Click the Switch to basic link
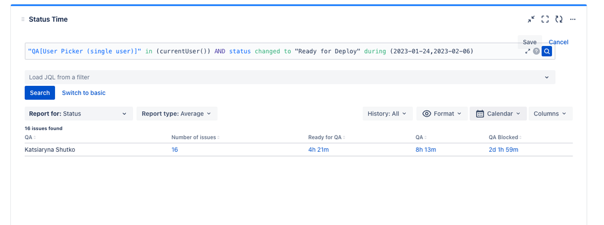Image resolution: width=604 pixels, height=225 pixels. click(x=83, y=93)
